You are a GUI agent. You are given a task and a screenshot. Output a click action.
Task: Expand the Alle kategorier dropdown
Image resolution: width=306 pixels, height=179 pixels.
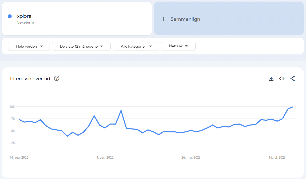tap(136, 46)
